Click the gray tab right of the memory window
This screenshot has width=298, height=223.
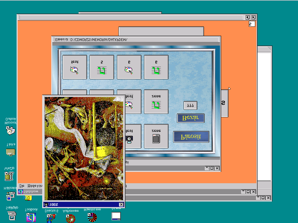(x=225, y=103)
